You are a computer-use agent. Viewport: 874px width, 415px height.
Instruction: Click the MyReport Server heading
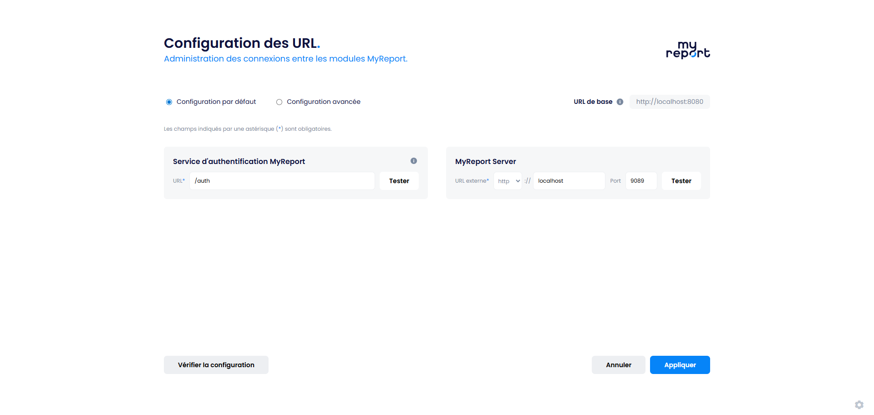485,162
